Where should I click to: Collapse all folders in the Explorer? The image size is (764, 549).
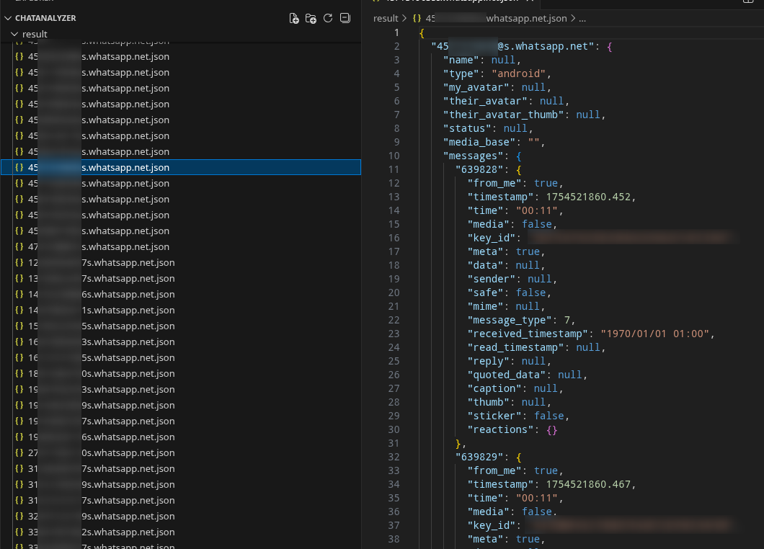pos(345,18)
